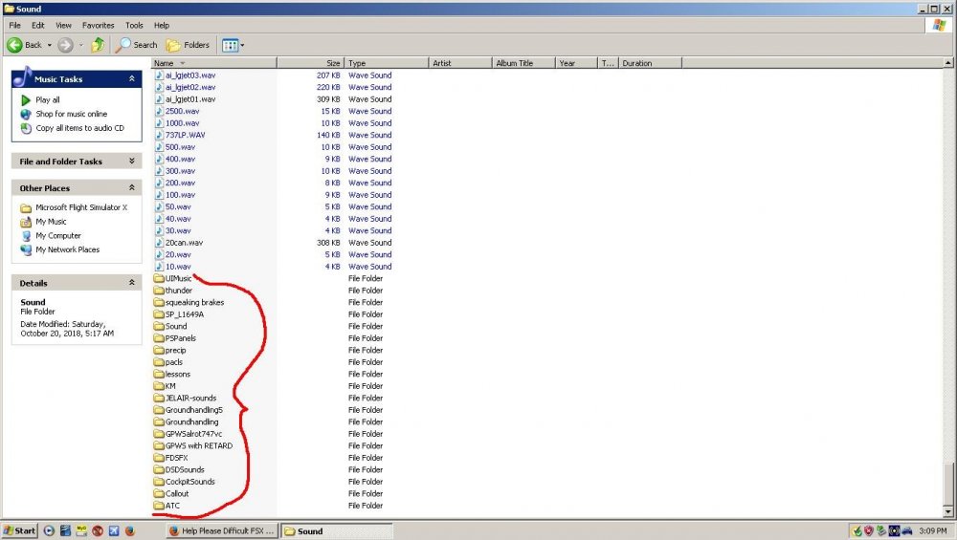Expand the File and Folder Tasks panel
Viewport: 957px width, 540px height.
(131, 162)
